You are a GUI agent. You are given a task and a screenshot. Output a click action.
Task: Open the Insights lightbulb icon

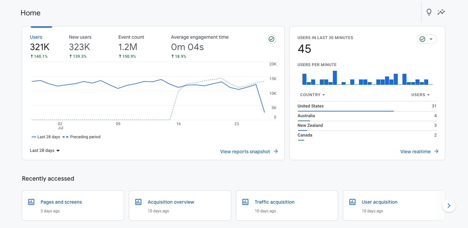(x=429, y=12)
